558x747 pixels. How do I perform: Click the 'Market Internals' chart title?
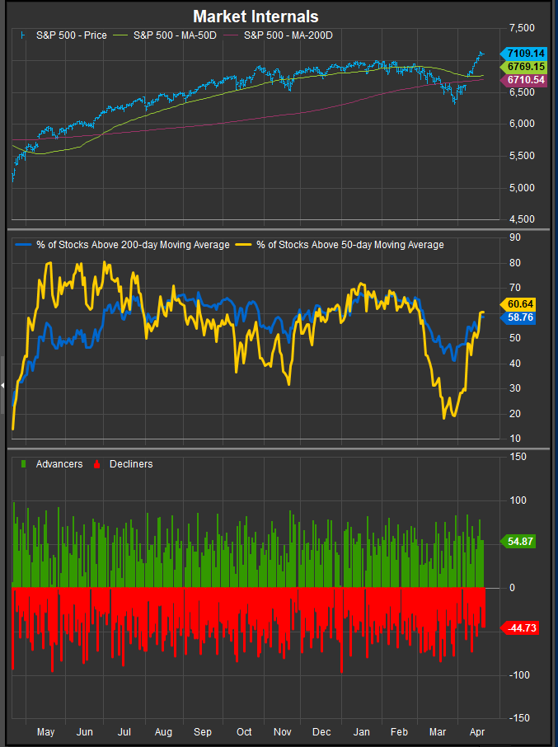(x=256, y=16)
